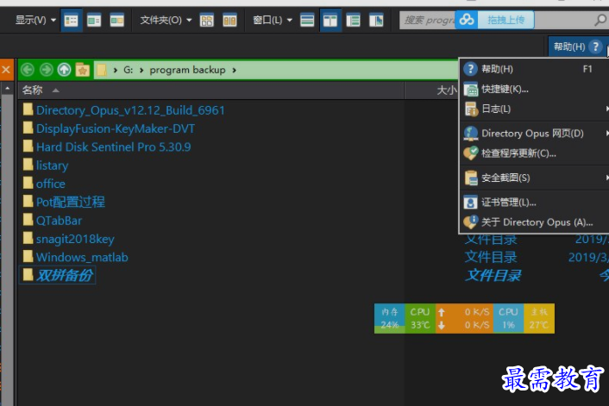Image resolution: width=609 pixels, height=406 pixels.
Task: Select folder DisplayFusion-KeyMaker-DVT
Action: 116,128
